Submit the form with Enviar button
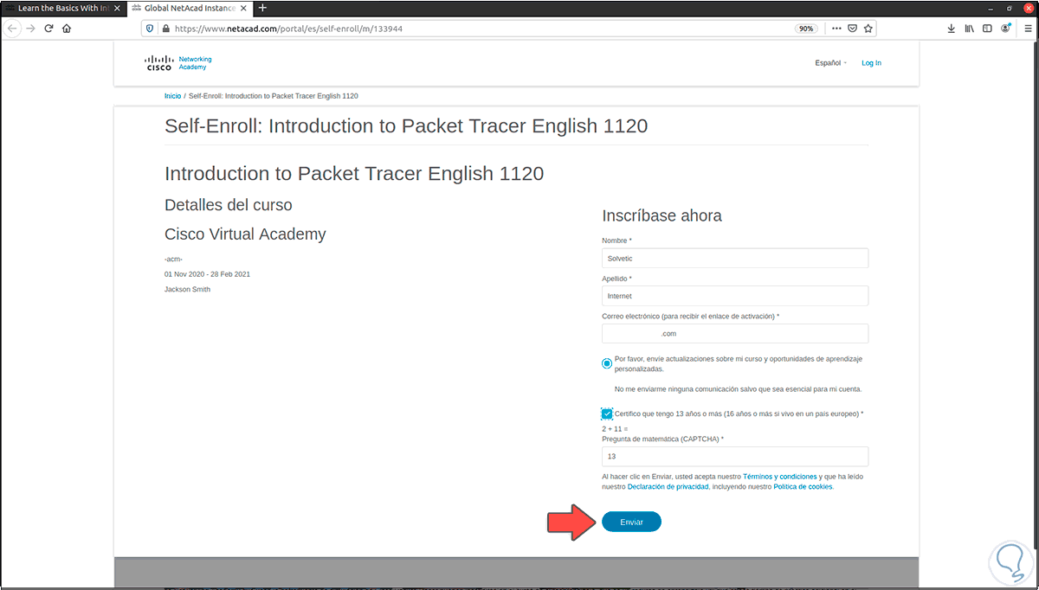The height and width of the screenshot is (590, 1039). (x=631, y=522)
